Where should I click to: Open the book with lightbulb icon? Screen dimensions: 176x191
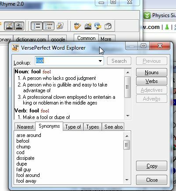click(88, 26)
